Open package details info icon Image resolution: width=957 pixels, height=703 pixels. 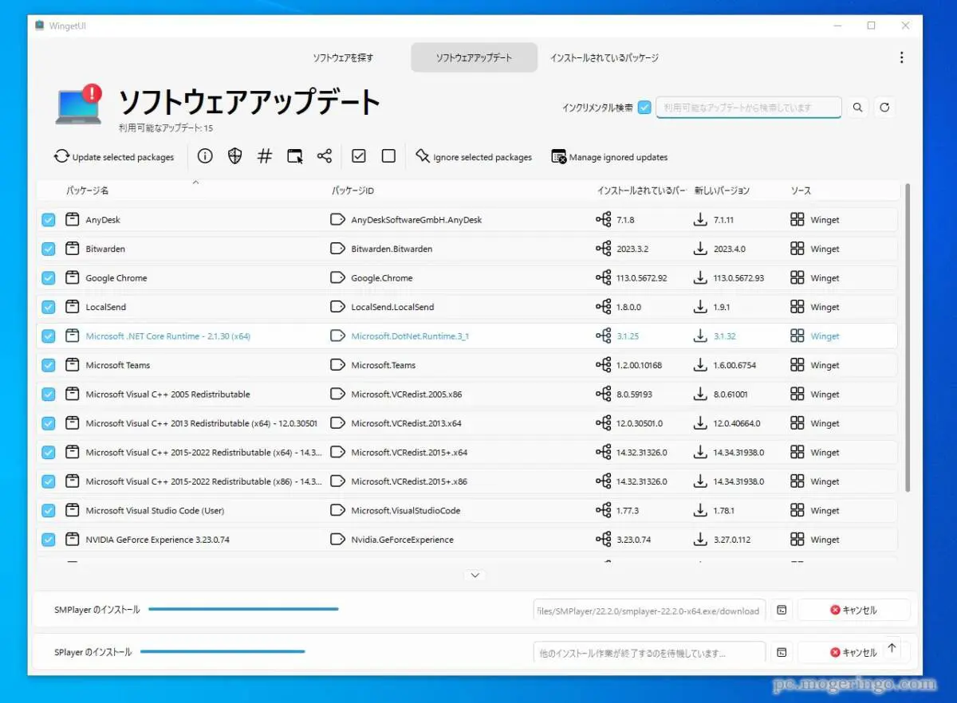205,156
